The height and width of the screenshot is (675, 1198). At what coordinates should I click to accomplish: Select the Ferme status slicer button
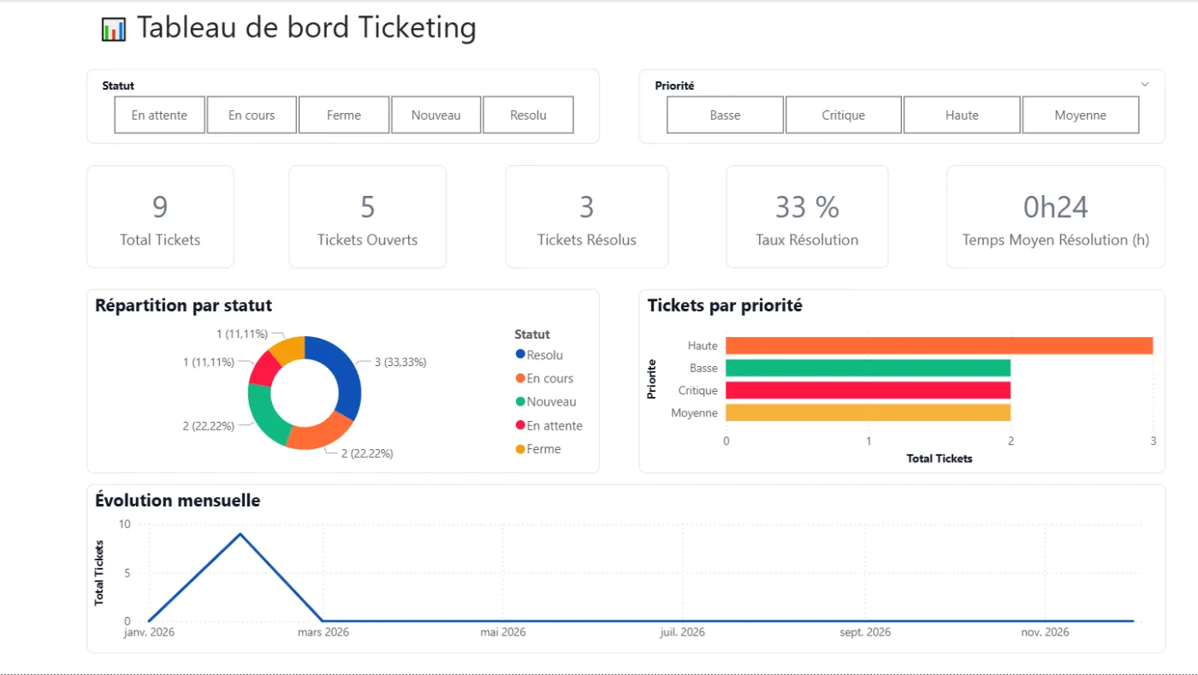point(344,115)
